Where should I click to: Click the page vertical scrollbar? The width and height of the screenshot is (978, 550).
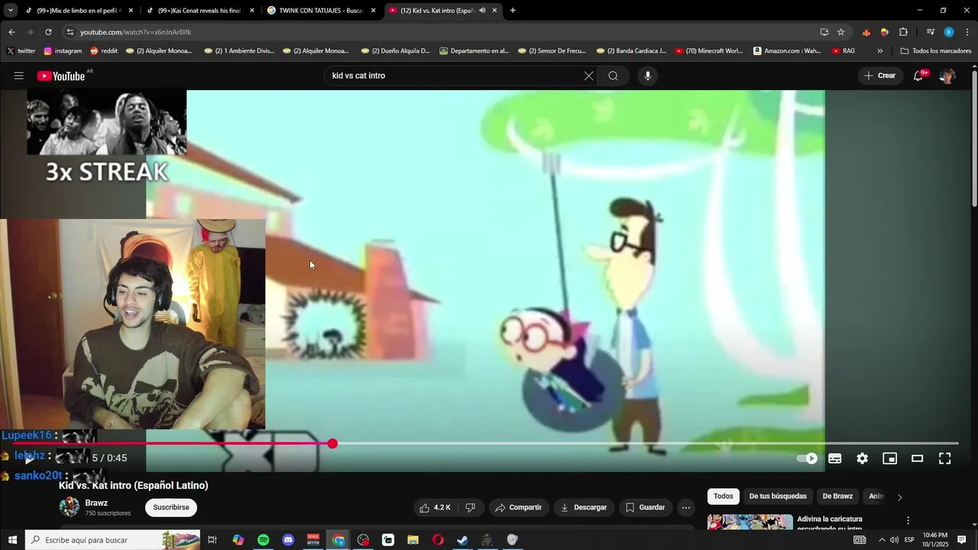point(974,137)
